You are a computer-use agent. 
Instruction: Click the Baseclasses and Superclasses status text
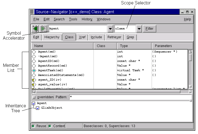click(x=109, y=126)
